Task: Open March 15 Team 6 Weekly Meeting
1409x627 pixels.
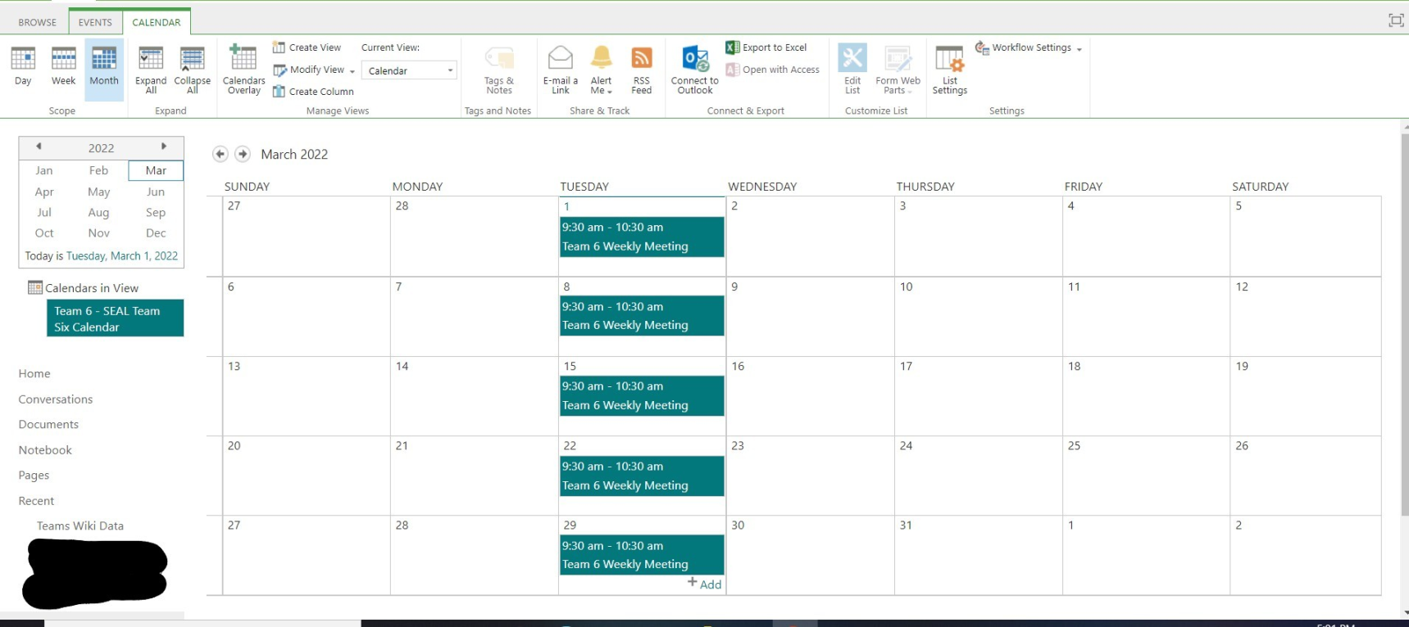Action: point(642,395)
